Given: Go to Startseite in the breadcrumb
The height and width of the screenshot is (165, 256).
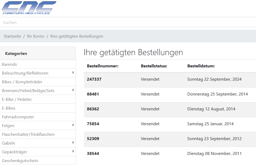Looking at the screenshot, I should pyautogui.click(x=12, y=36).
